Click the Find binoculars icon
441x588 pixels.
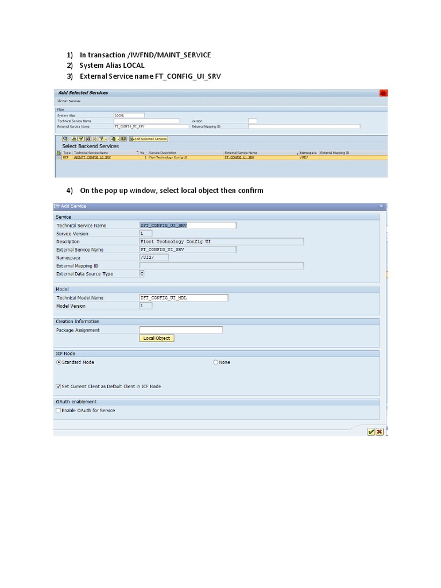point(88,139)
